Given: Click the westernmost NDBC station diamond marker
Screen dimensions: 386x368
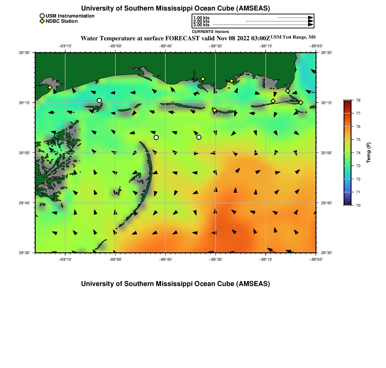Looking at the screenshot, I should [50, 87].
